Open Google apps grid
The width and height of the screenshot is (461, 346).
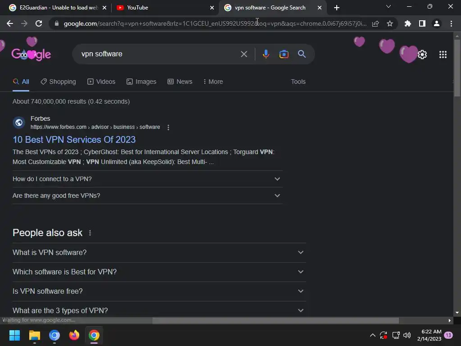coord(443,55)
